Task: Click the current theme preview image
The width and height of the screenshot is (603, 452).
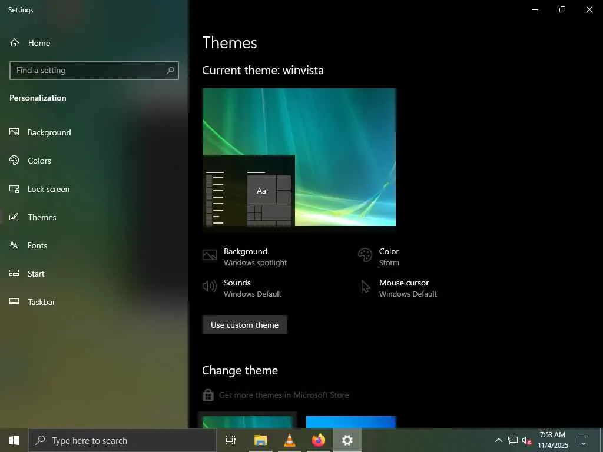Action: point(299,157)
